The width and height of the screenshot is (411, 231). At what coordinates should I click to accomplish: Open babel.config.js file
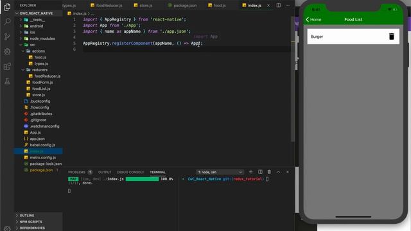(42, 145)
